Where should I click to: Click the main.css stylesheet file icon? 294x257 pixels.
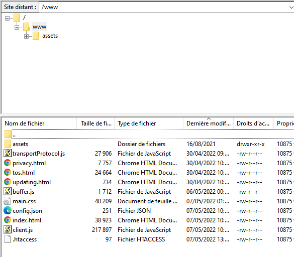(x=7, y=201)
